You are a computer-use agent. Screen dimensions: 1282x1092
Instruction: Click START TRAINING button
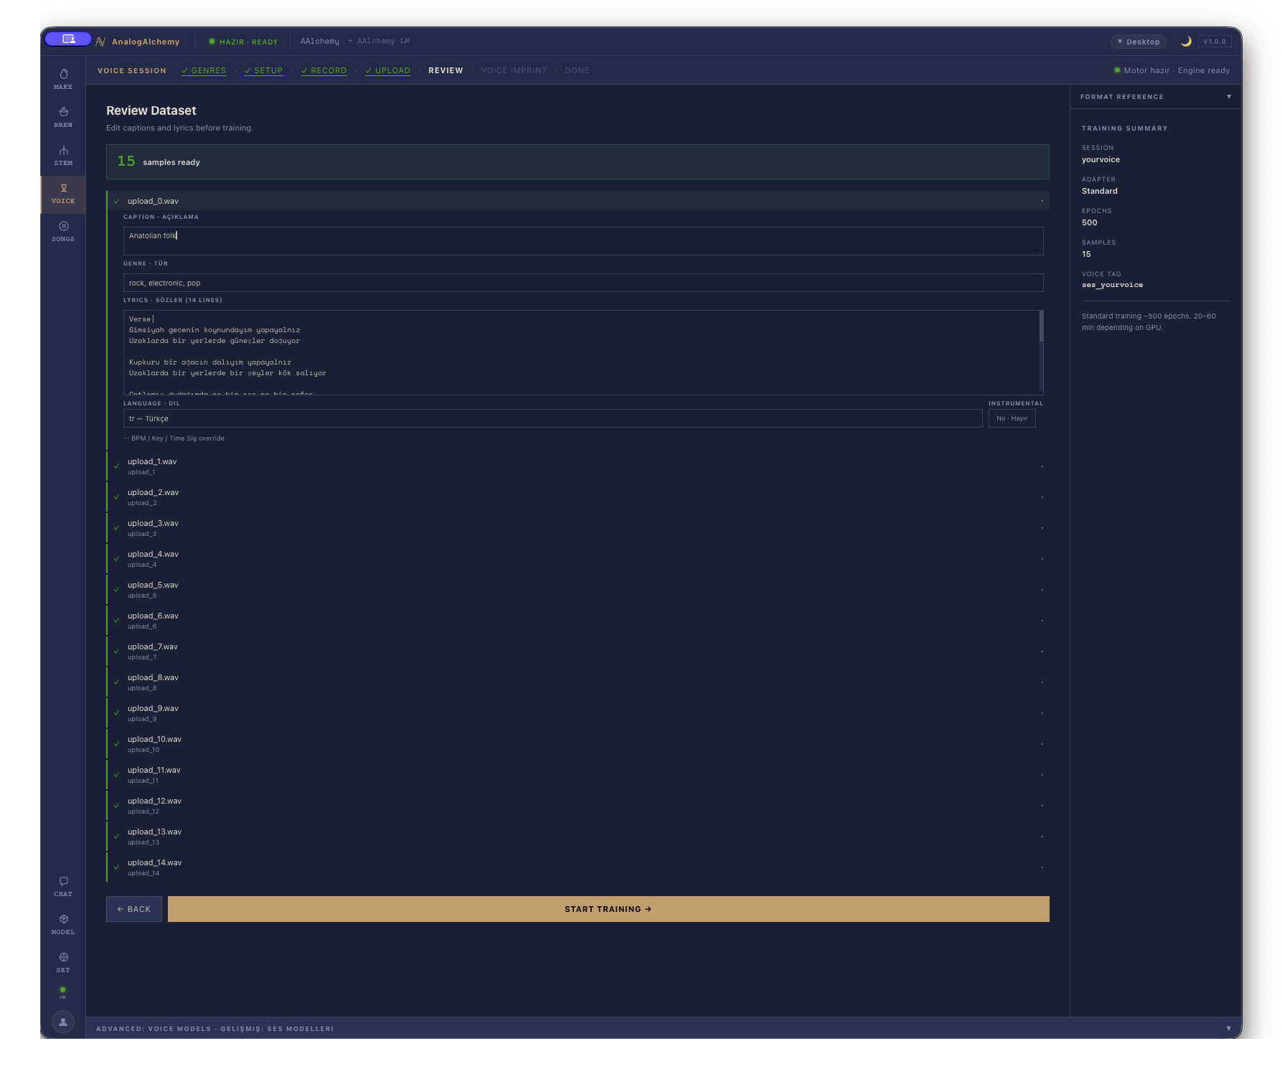pyautogui.click(x=608, y=909)
